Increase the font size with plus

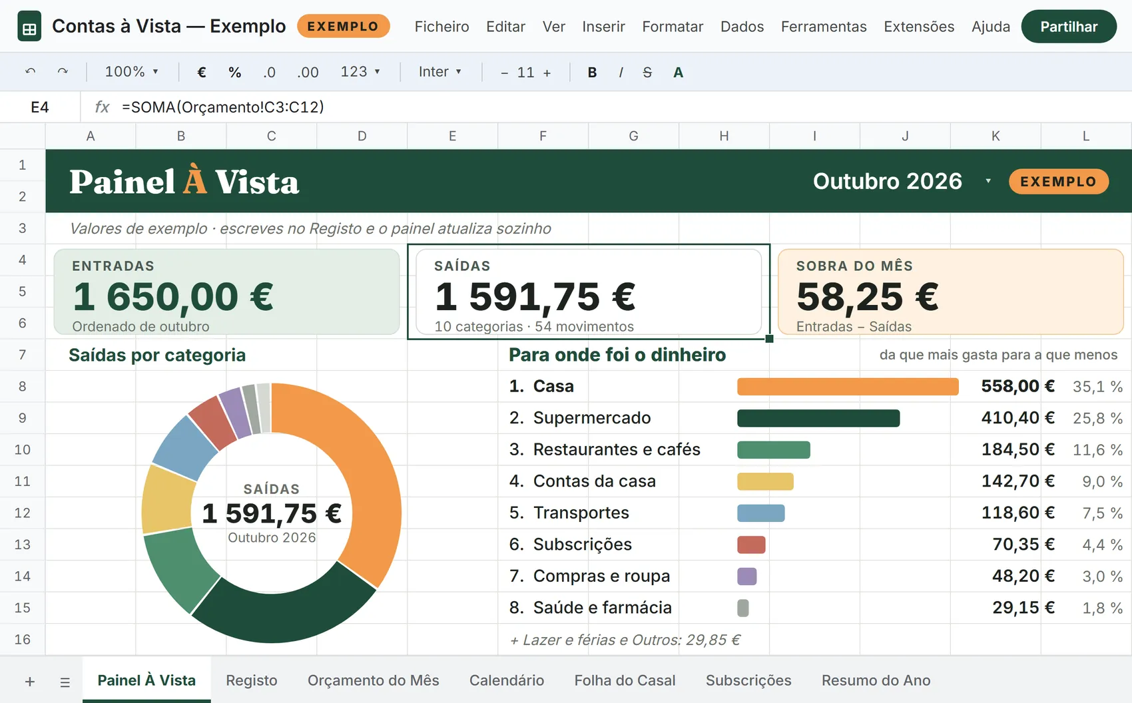tap(547, 73)
